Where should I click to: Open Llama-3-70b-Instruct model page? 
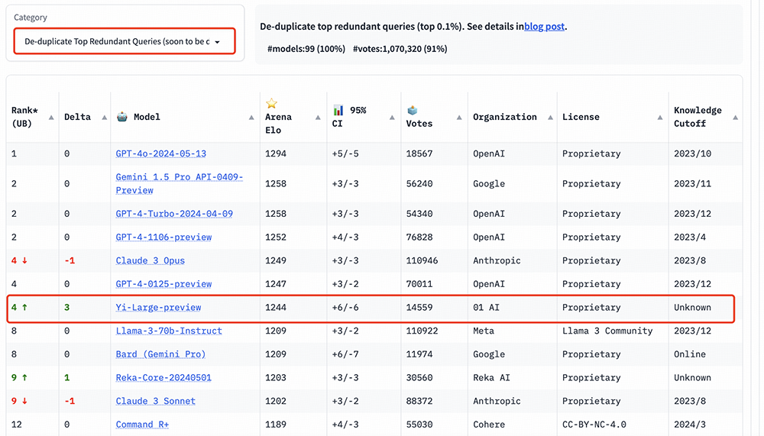coord(169,331)
